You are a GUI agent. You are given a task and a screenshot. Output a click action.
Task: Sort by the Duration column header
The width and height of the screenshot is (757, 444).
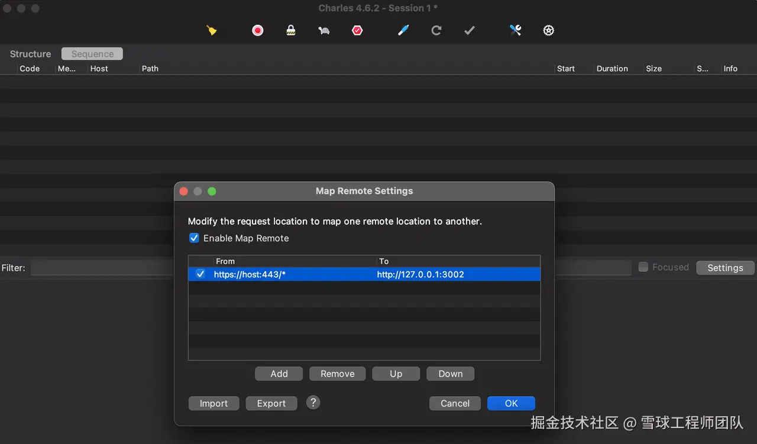[x=612, y=69]
